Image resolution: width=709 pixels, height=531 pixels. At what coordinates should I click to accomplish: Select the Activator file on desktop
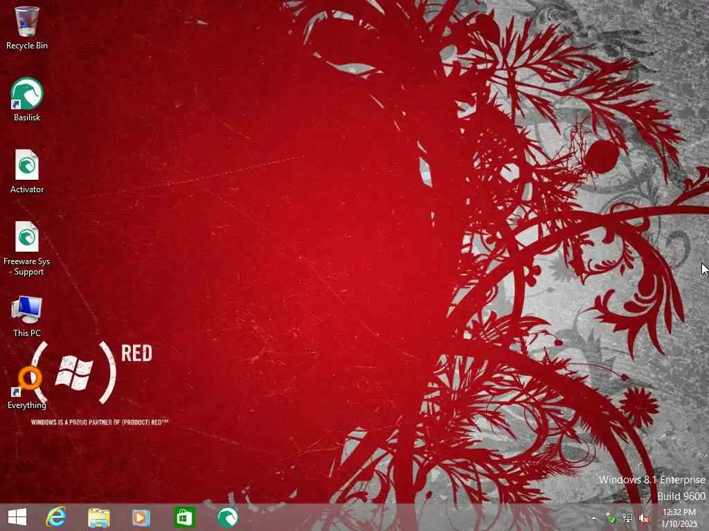[27, 171]
